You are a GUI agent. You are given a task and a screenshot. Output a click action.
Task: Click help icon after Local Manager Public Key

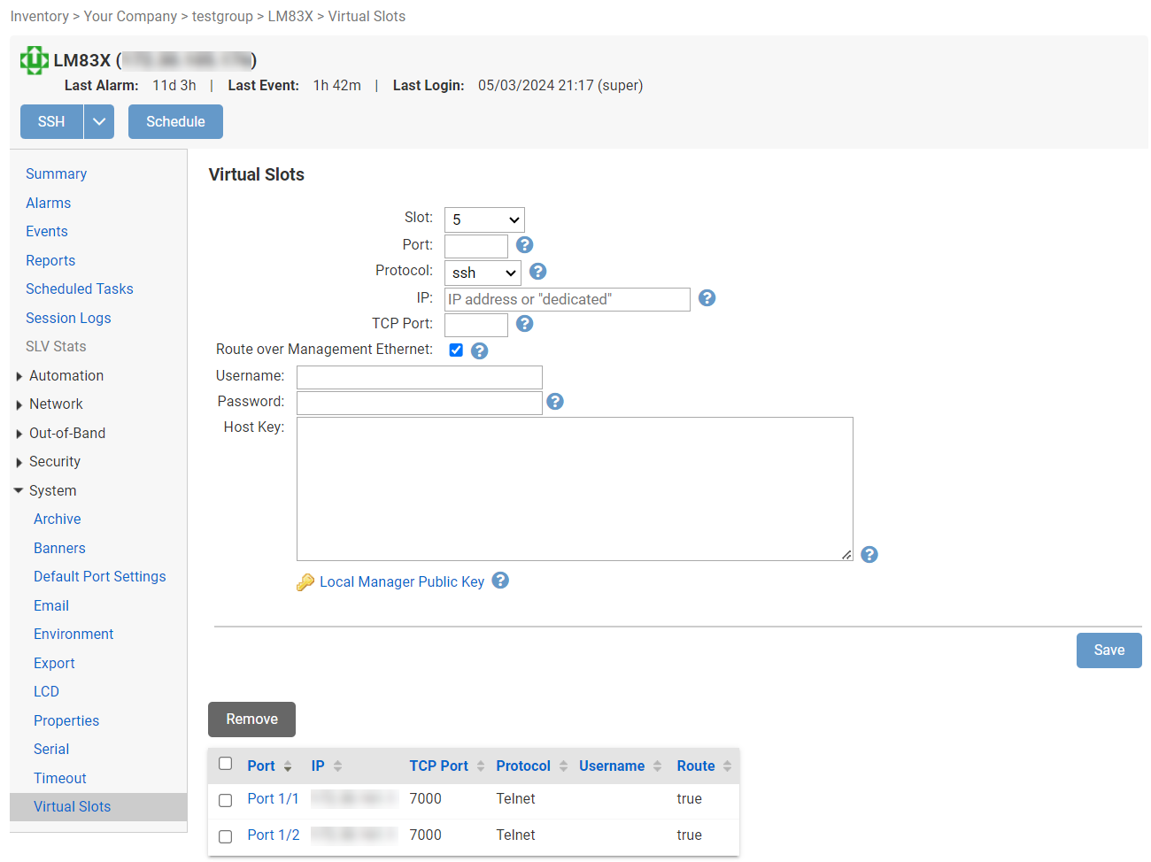click(500, 581)
